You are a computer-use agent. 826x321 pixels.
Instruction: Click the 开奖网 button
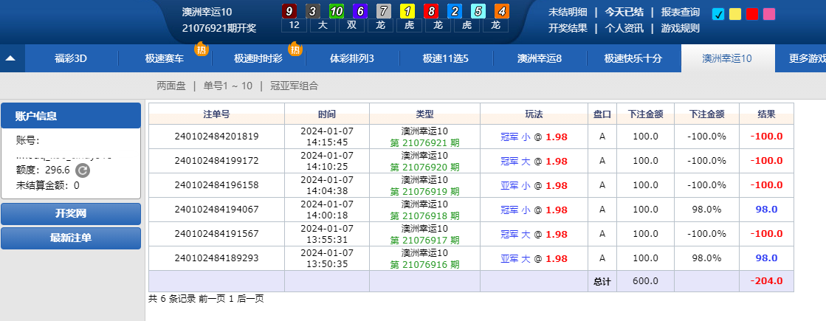click(x=71, y=213)
